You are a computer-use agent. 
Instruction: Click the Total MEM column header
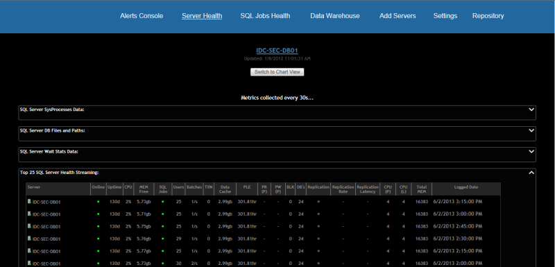coord(422,189)
